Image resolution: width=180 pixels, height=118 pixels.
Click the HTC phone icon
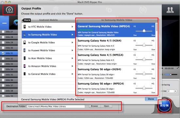(x=25, y=27)
